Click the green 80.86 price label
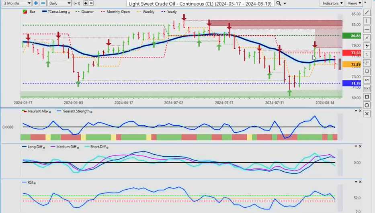375x213 pixels. [356, 36]
